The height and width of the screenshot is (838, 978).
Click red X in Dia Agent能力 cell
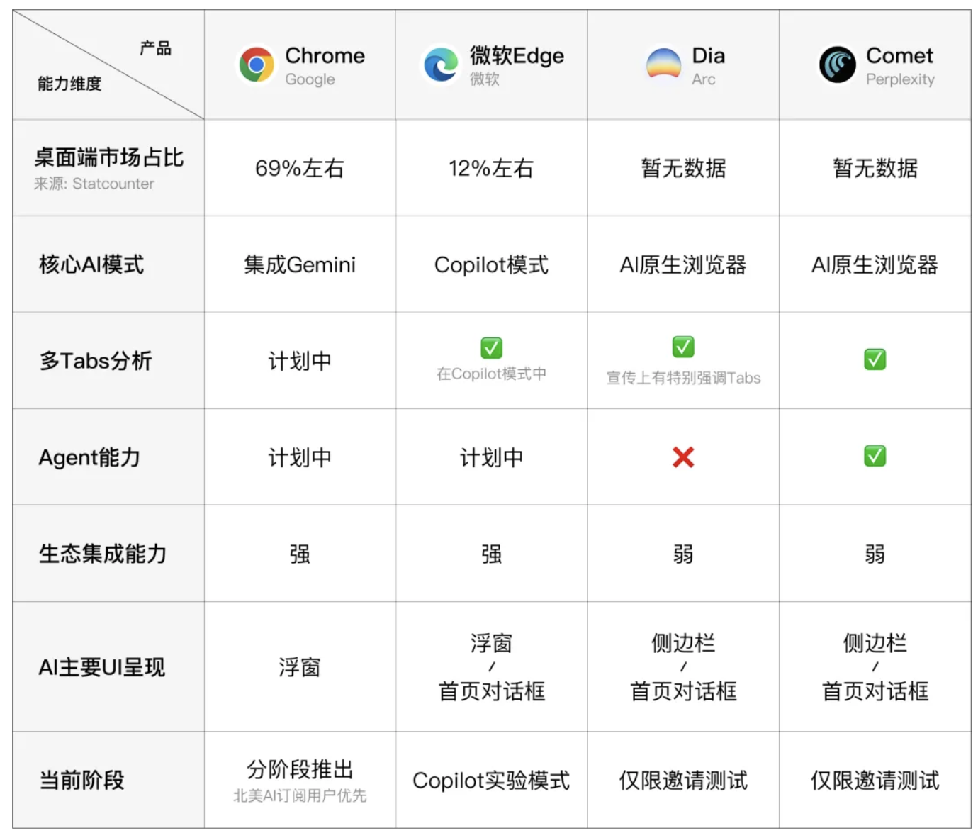[683, 457]
